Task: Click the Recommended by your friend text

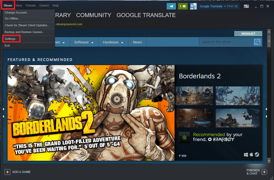Action: point(218,137)
